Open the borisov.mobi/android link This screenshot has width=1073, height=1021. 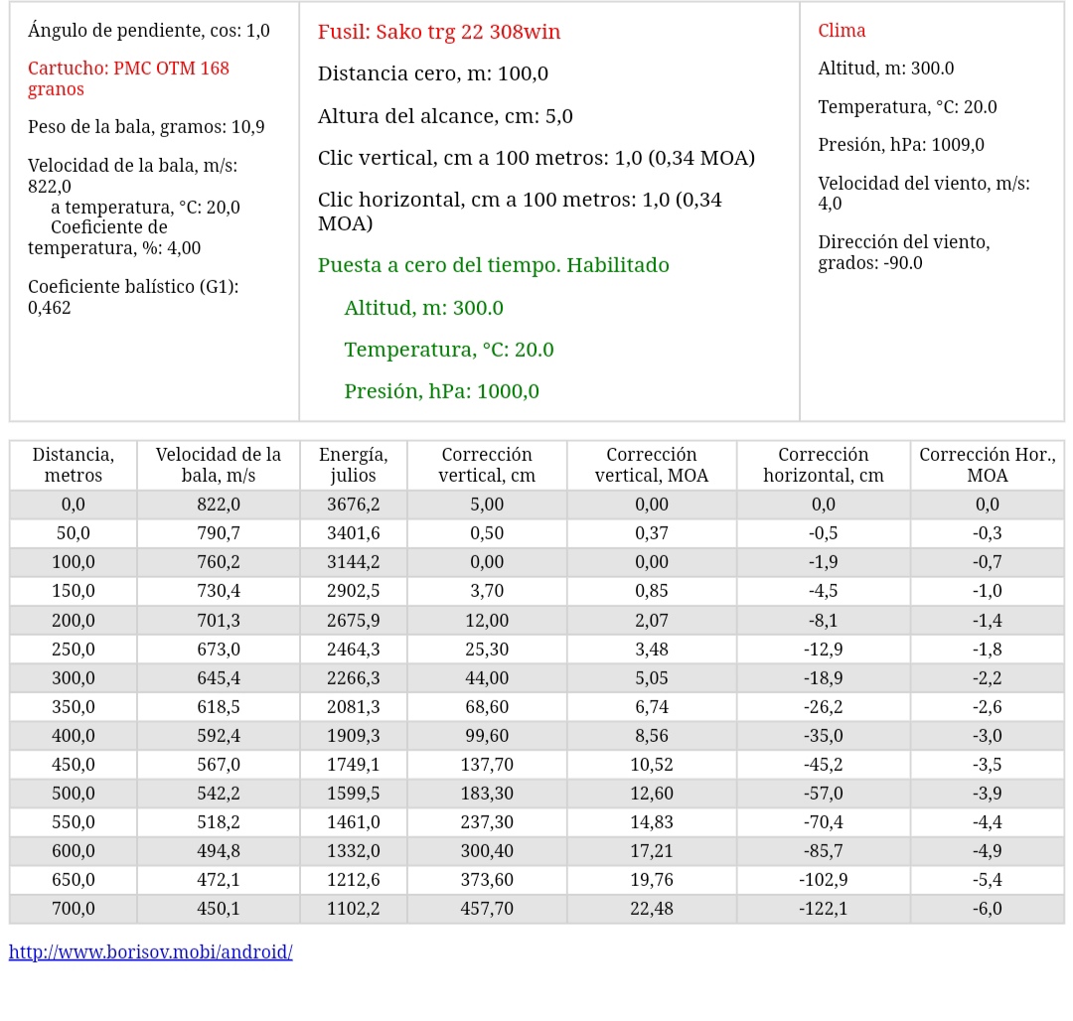point(150,951)
